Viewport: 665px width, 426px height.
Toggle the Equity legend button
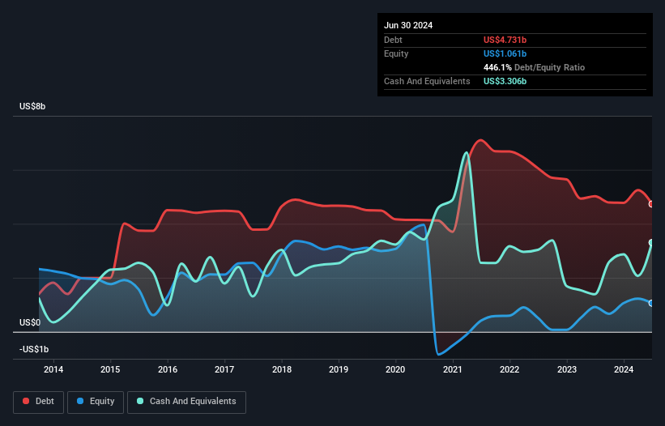click(96, 402)
